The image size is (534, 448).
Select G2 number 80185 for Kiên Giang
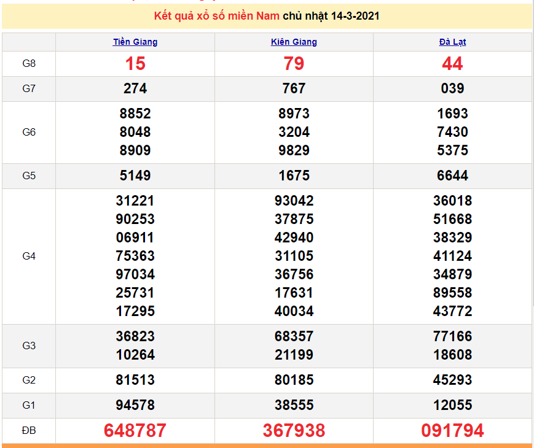294,380
